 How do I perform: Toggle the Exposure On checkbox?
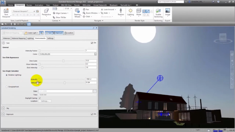pyautogui.click(x=92, y=114)
